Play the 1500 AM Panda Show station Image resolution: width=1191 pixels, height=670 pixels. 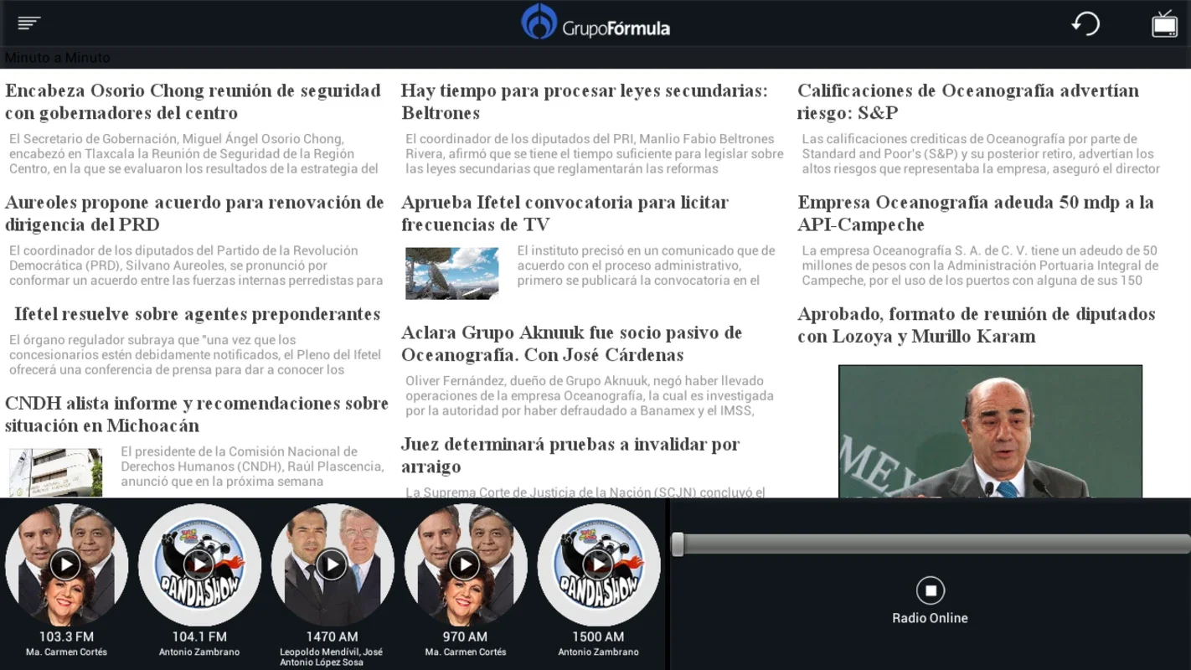tap(598, 565)
